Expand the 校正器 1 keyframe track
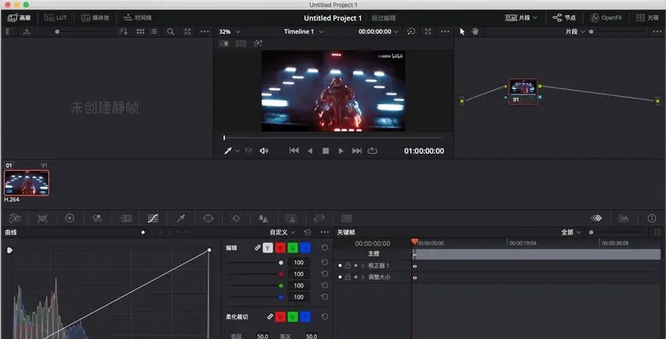This screenshot has height=339, width=666. click(363, 266)
